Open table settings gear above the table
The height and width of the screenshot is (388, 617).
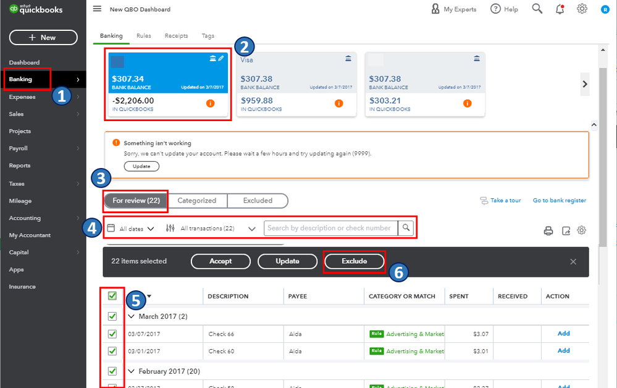582,230
